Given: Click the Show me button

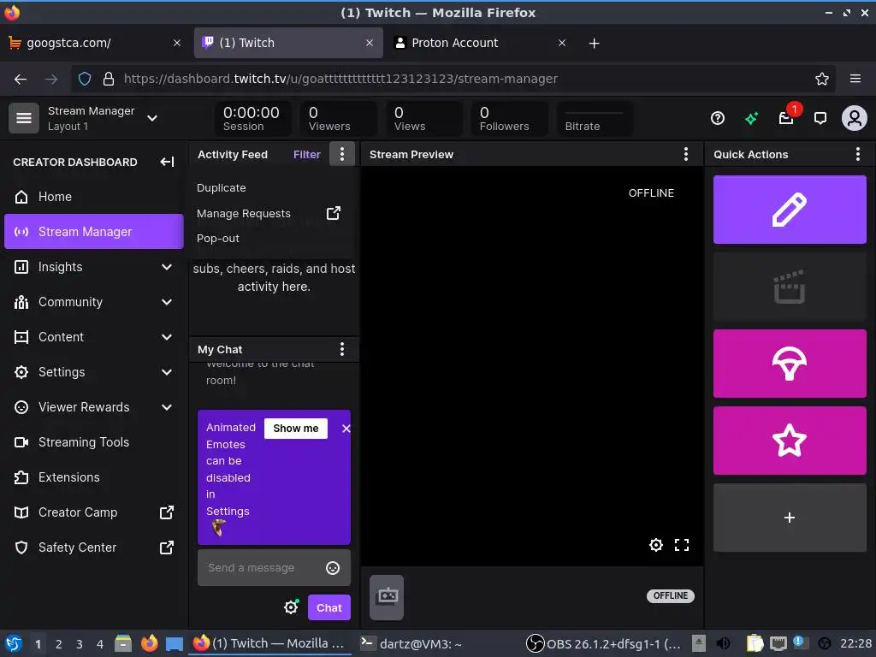Looking at the screenshot, I should [295, 429].
